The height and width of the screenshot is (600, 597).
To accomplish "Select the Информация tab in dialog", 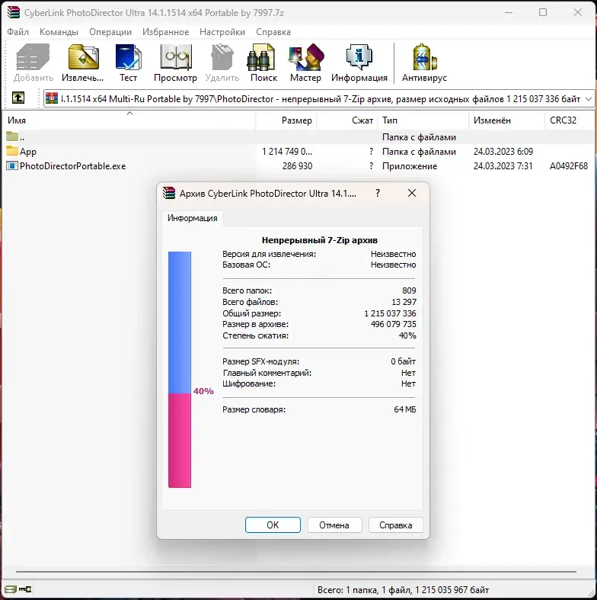I will tap(192, 218).
